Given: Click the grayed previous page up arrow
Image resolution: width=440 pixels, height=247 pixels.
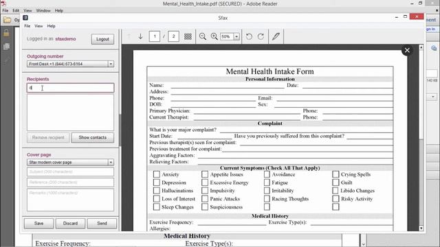Looking at the screenshot, I should point(129,36).
